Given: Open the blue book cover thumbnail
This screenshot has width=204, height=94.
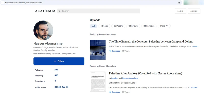Looking at the screenshot, I should 98,50.
